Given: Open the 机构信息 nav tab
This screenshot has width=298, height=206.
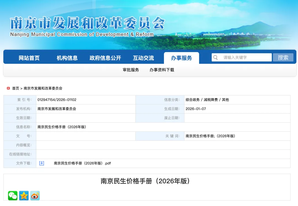Looking at the screenshot, I should [67, 58].
